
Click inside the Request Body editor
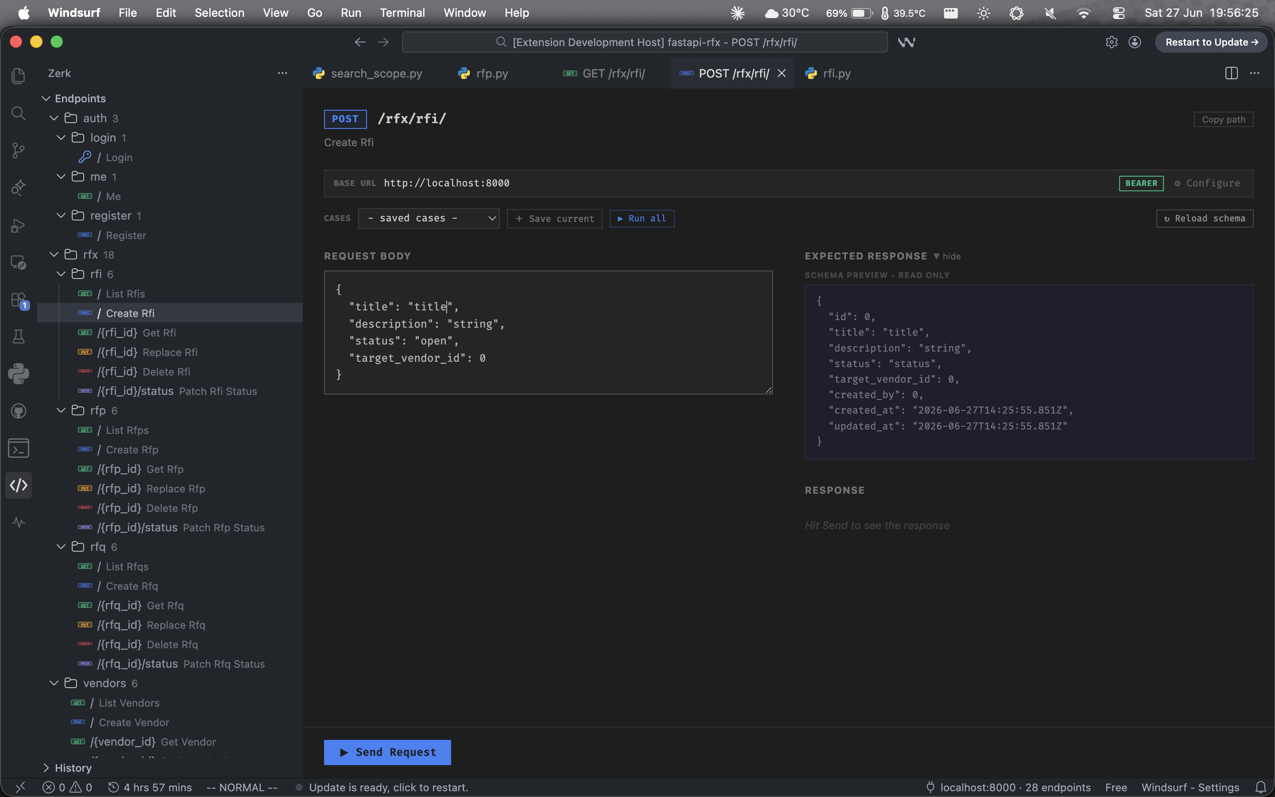[548, 333]
